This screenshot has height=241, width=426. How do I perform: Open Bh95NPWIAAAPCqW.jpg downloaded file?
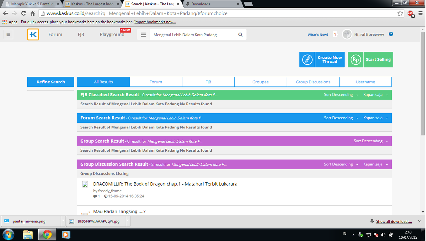coord(97,221)
